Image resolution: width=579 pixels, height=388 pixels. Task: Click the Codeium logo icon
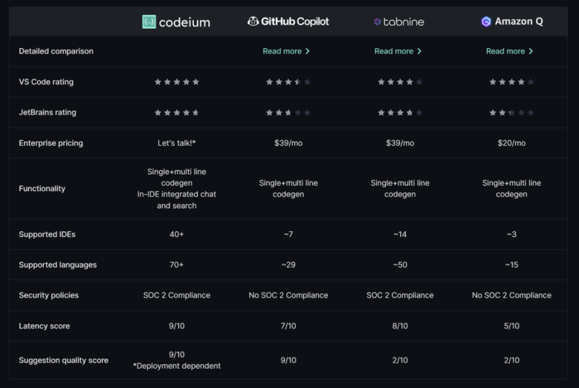149,22
